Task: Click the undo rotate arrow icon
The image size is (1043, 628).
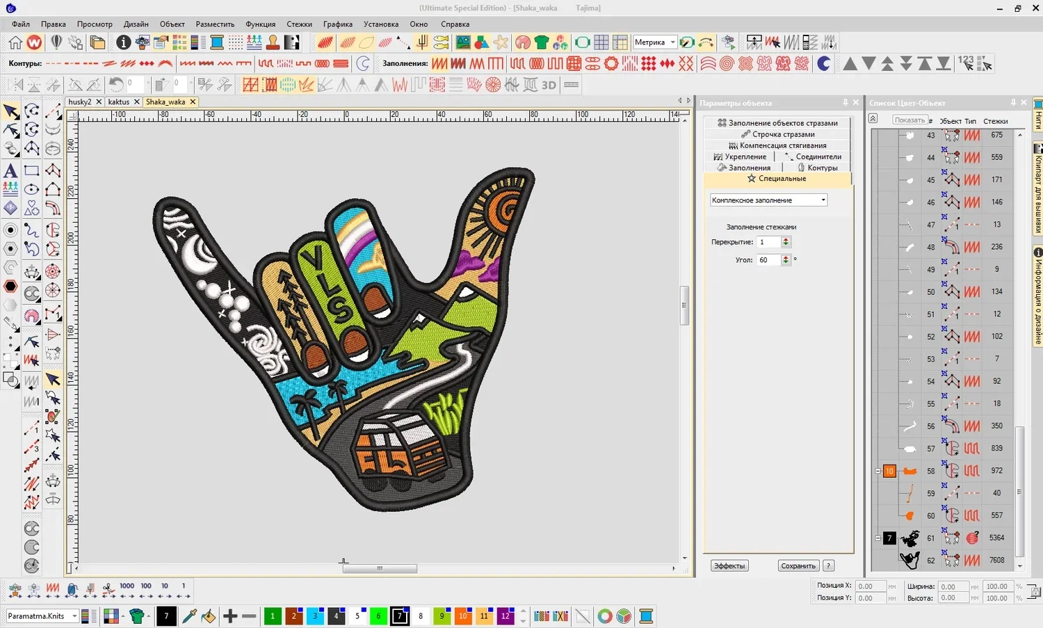Action: pos(116,85)
